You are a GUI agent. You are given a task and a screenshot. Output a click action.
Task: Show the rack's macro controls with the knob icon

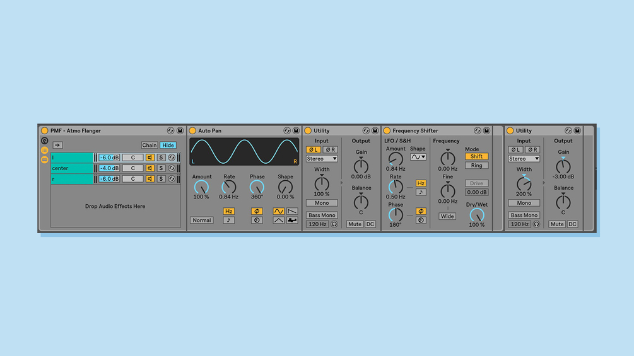pos(45,141)
